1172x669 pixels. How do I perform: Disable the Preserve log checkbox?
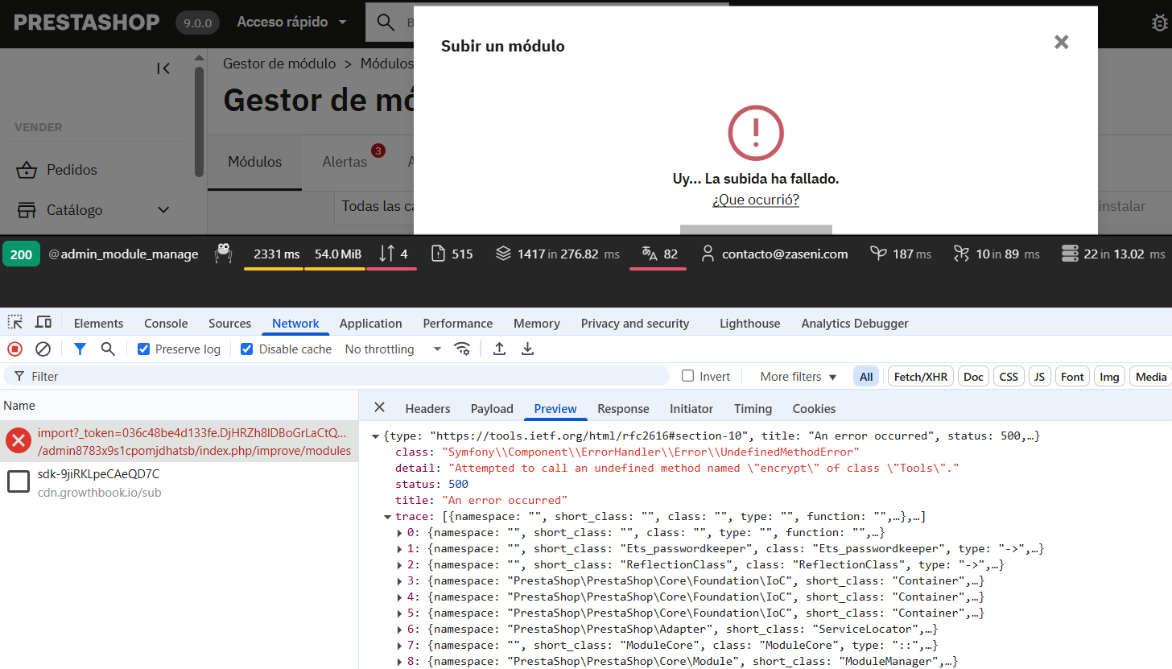pyautogui.click(x=144, y=349)
